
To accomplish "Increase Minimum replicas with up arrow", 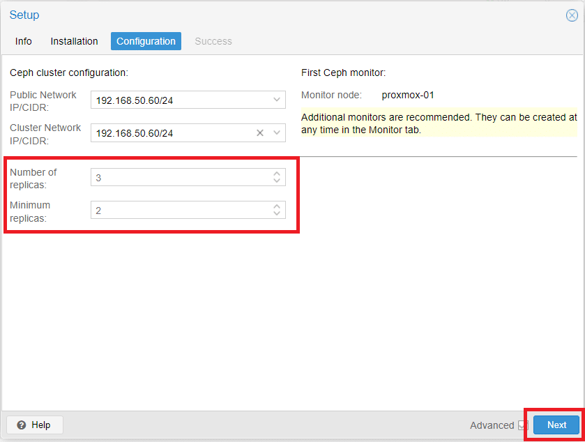I will [276, 206].
